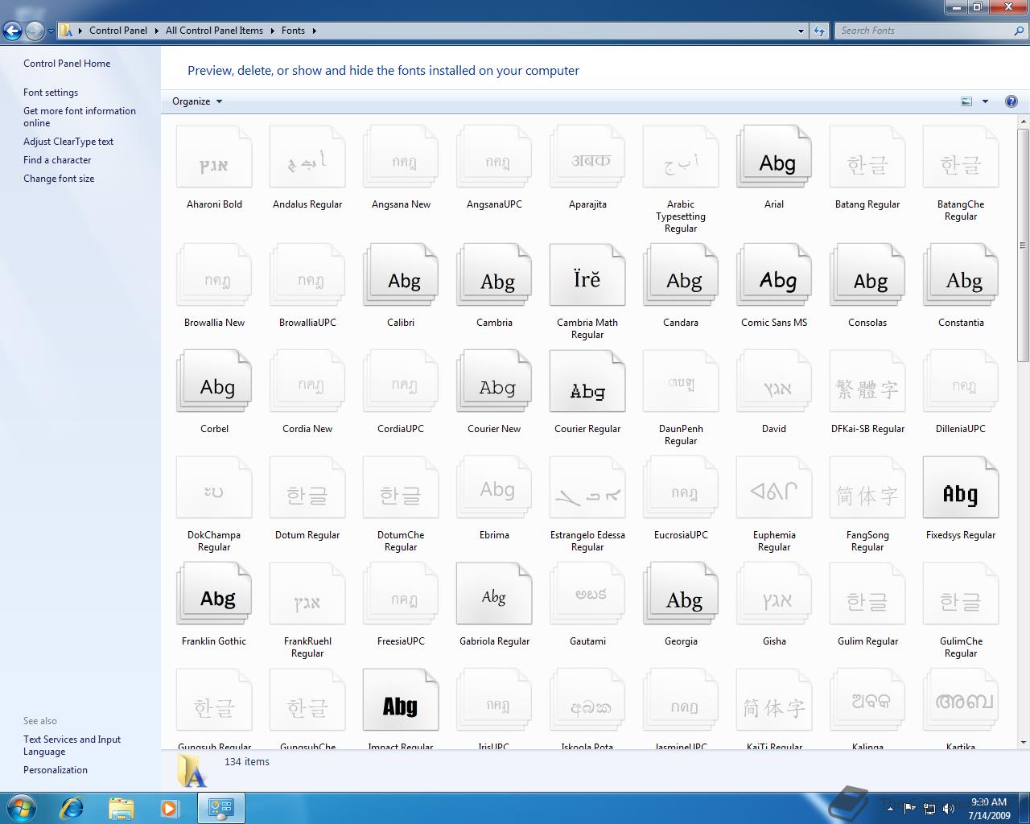Open Change font size link
This screenshot has height=824, width=1030.
pyautogui.click(x=59, y=179)
